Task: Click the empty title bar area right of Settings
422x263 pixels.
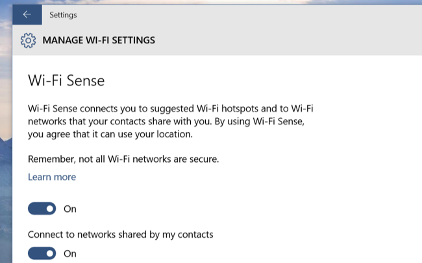Action: point(242,15)
